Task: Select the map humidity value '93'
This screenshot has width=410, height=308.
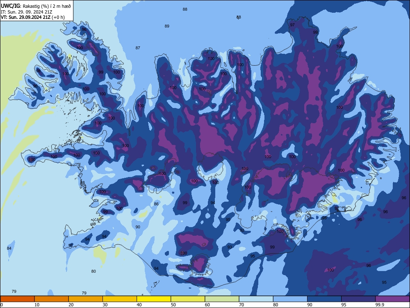Action: click(x=230, y=247)
